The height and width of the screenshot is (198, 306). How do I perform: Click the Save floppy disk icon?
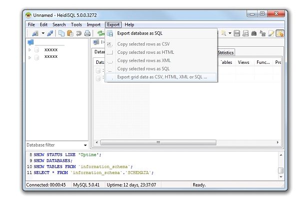(237, 33)
